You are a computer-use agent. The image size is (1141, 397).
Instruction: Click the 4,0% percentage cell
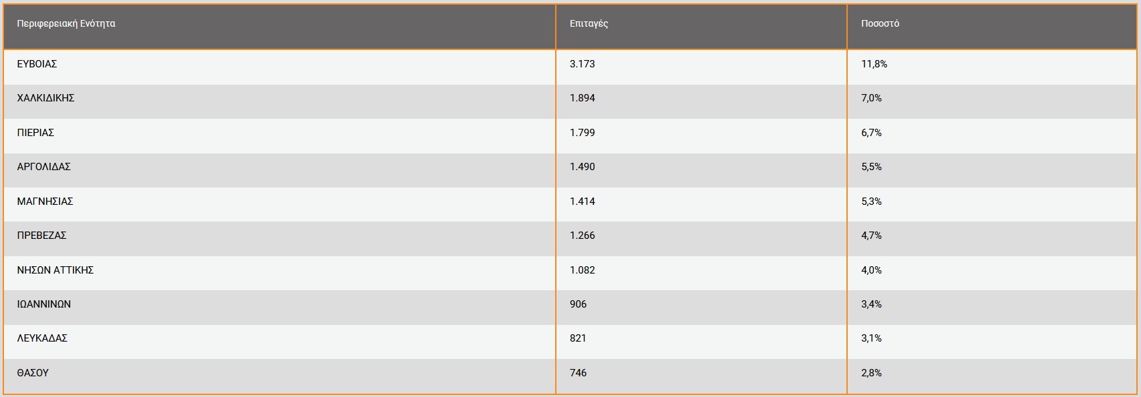pos(871,270)
